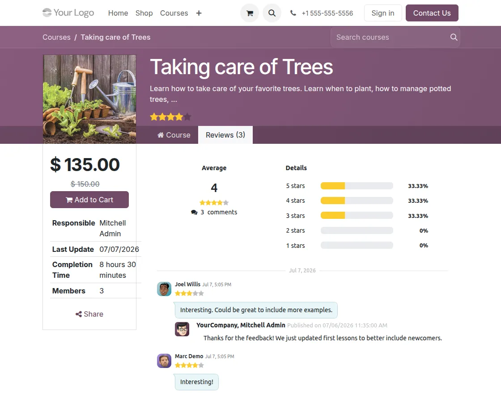The image size is (501, 393).
Task: Click the struck-through $ 150.00 price
Action: pos(85,184)
